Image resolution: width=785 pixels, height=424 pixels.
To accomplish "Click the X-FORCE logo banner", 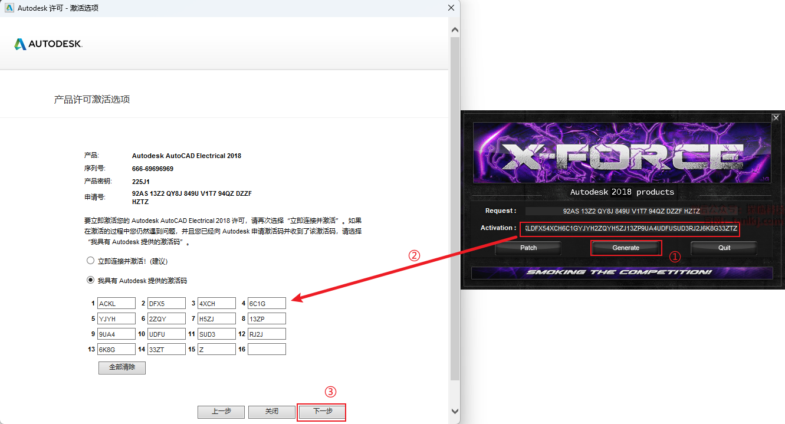I will click(x=623, y=153).
